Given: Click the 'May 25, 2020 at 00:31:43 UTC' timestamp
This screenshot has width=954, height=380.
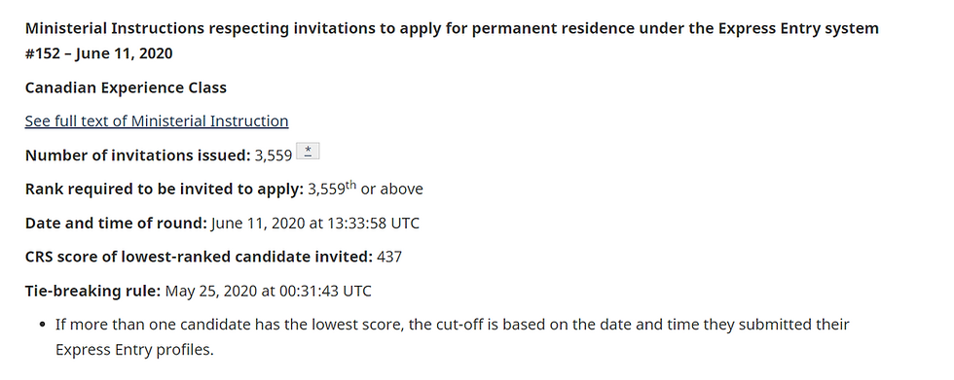Looking at the screenshot, I should (x=269, y=292).
